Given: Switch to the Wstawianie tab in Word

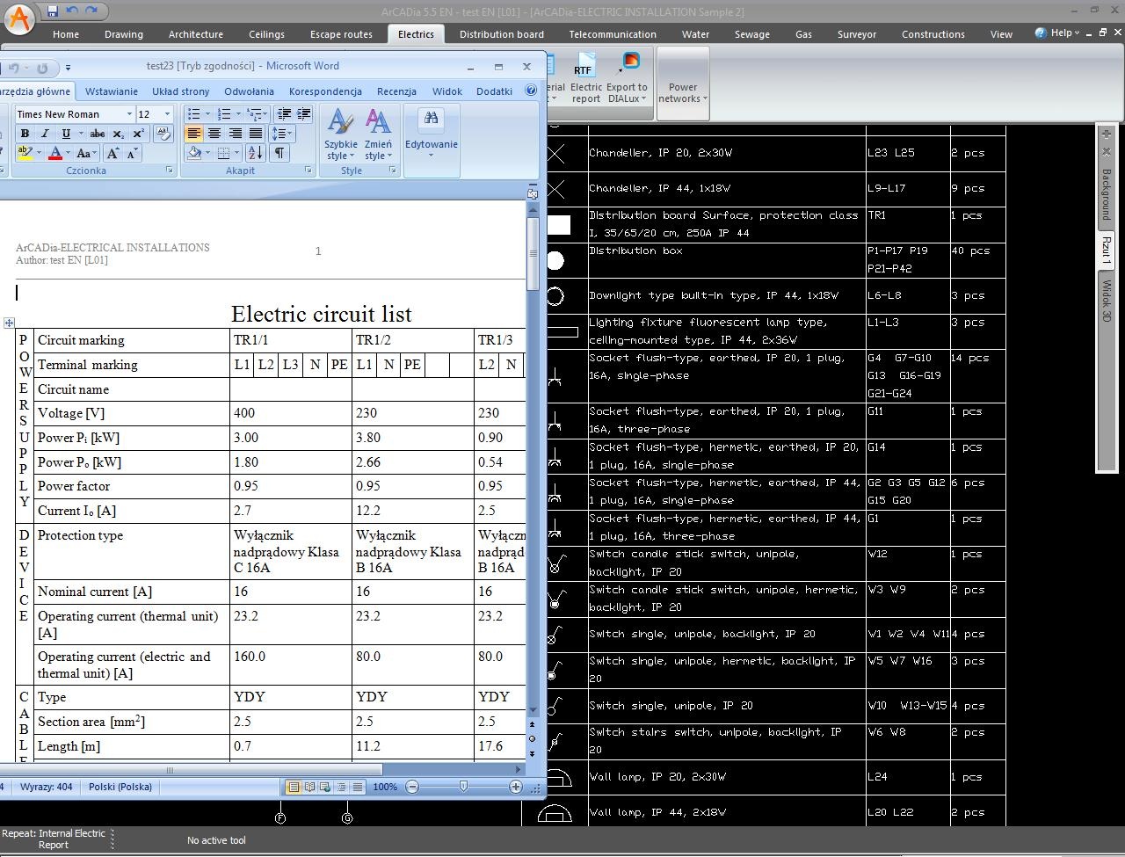Looking at the screenshot, I should point(112,91).
